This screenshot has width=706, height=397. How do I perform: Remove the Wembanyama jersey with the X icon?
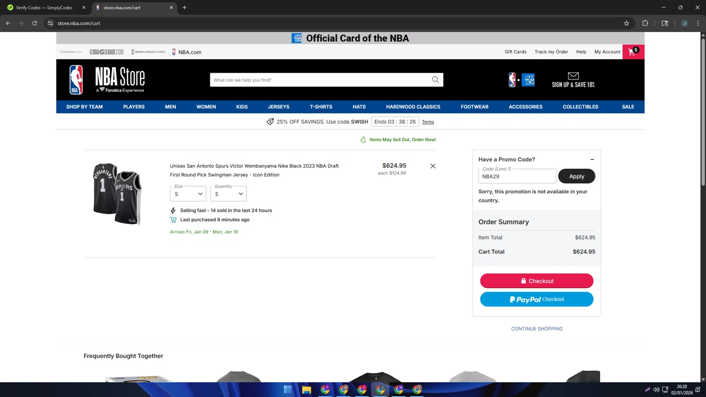point(433,166)
